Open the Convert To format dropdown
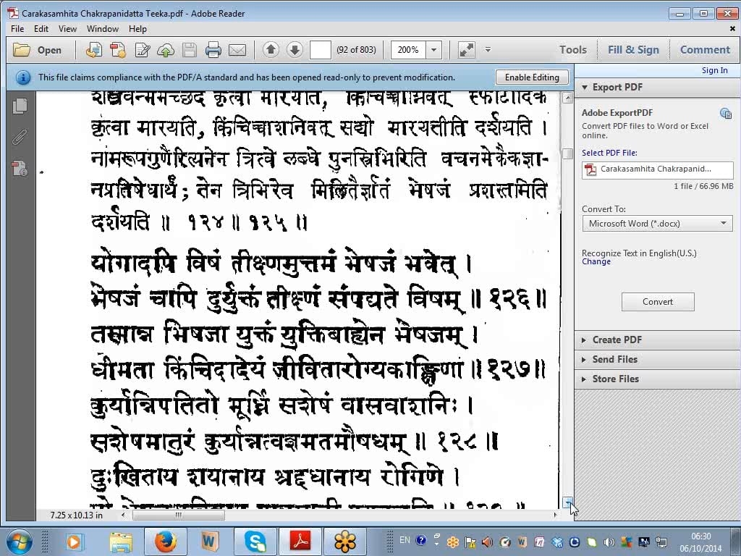The width and height of the screenshot is (741, 556). 657,224
